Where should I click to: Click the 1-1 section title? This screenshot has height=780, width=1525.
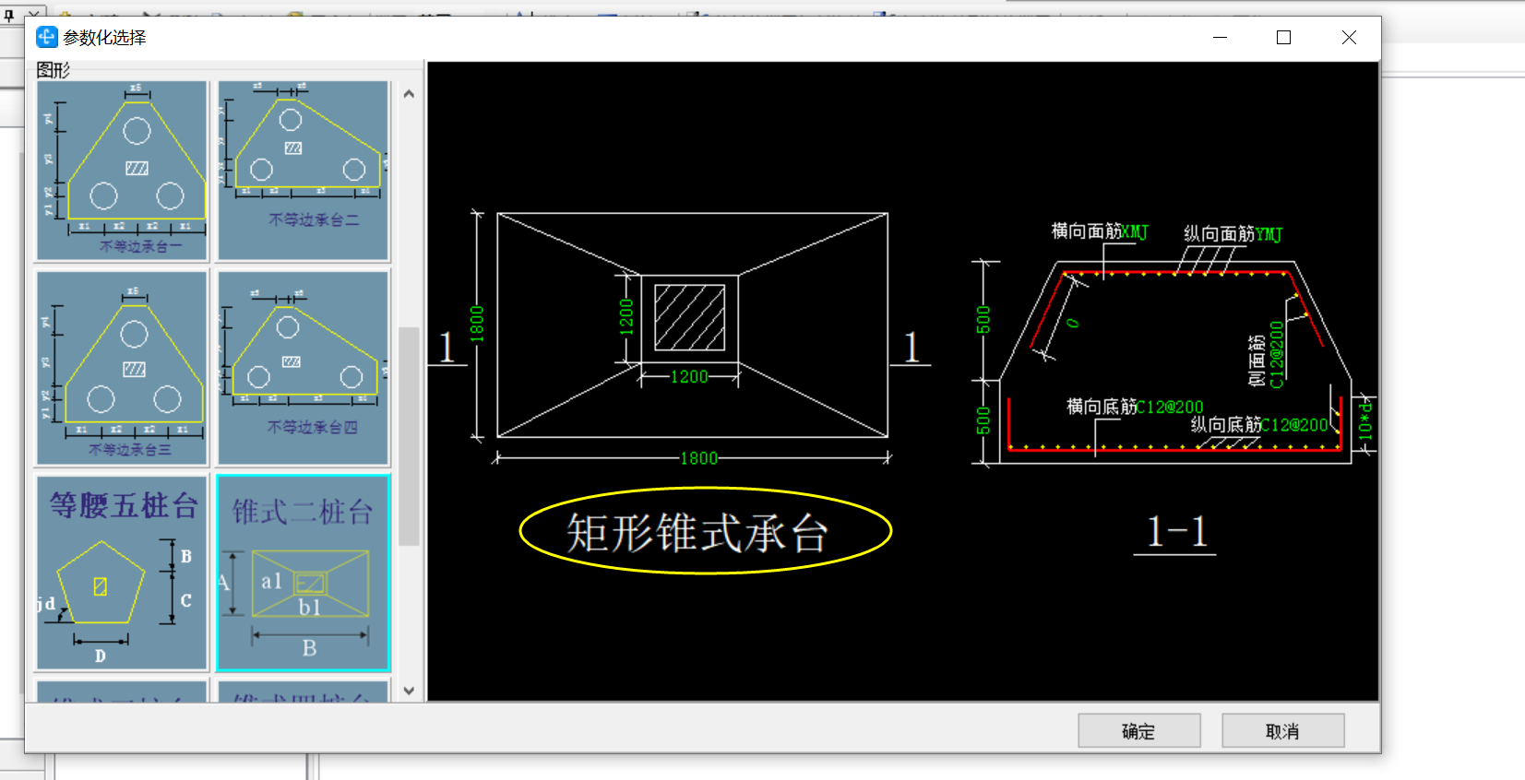(1175, 532)
